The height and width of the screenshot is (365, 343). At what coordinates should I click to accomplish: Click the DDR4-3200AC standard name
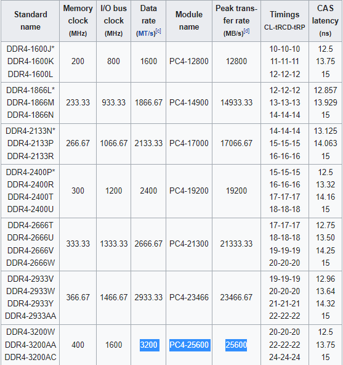30,357
